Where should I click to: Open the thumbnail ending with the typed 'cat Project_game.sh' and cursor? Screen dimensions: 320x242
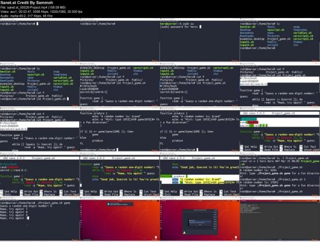[40, 85]
